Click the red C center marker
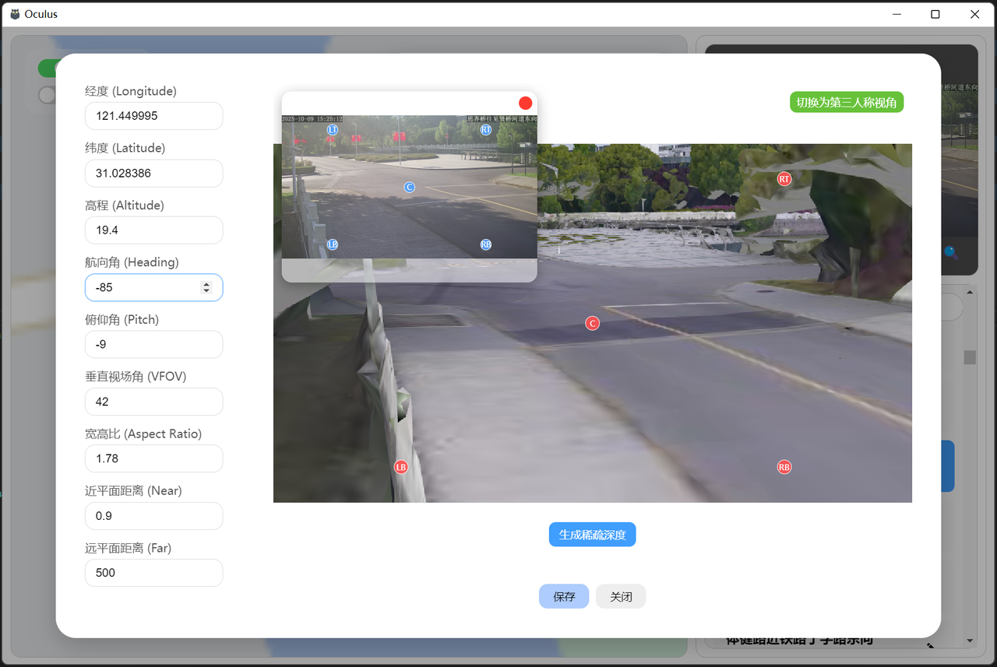Image resolution: width=997 pixels, height=667 pixels. (x=592, y=323)
